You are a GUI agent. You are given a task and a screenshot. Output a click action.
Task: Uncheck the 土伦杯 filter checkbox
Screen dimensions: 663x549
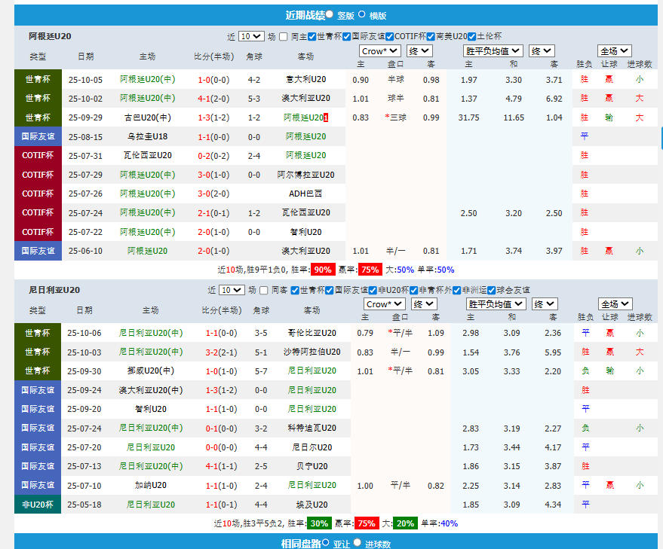coord(472,36)
